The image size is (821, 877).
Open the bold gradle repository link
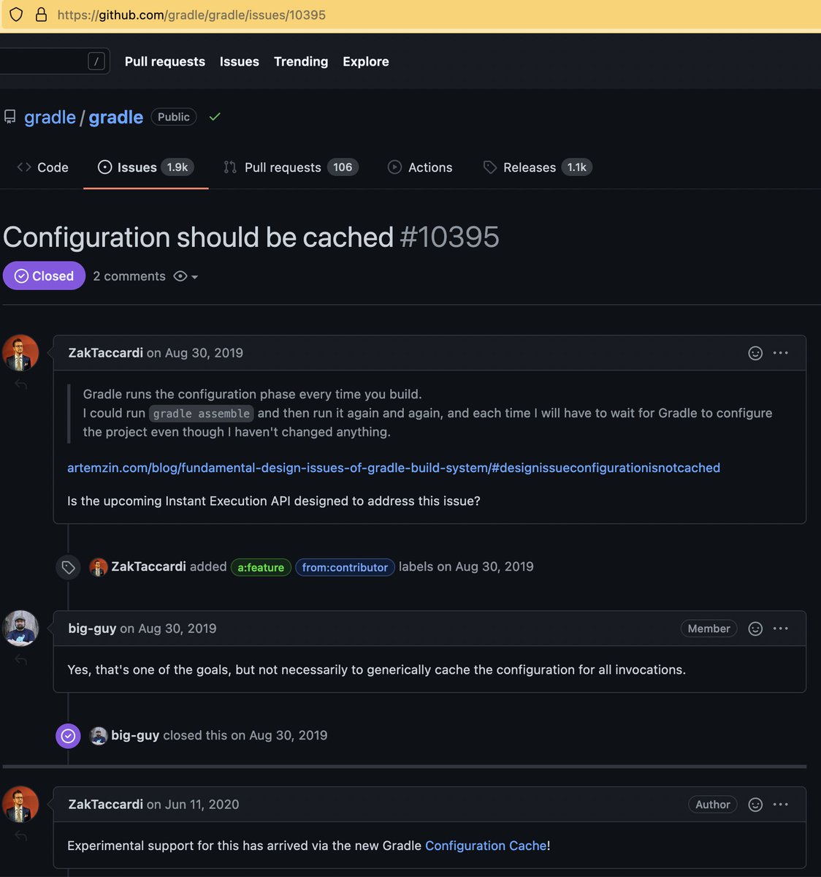[x=116, y=117]
